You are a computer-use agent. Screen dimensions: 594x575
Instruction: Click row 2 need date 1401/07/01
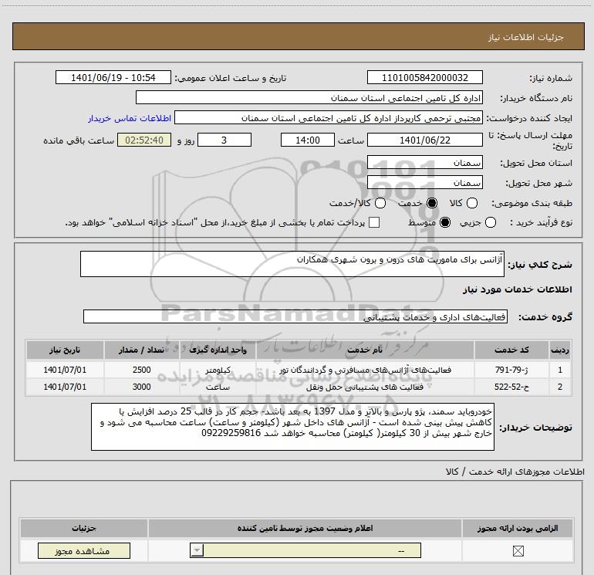coord(65,387)
